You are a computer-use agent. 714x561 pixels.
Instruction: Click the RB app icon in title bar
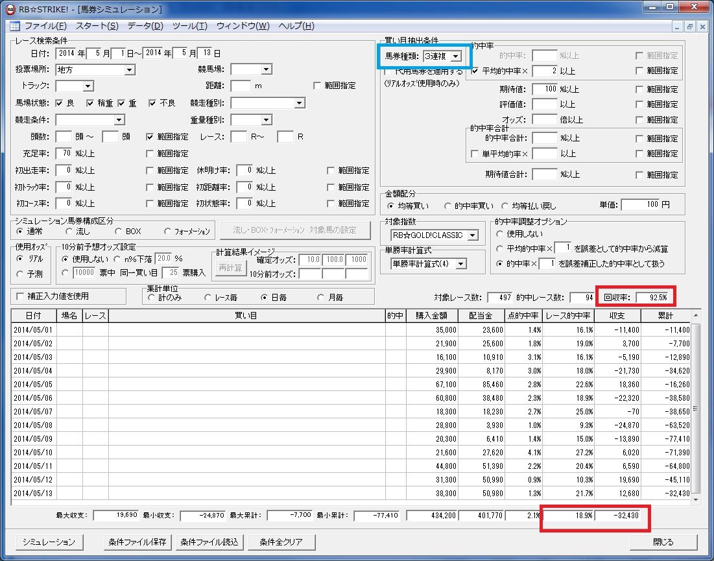click(x=10, y=8)
